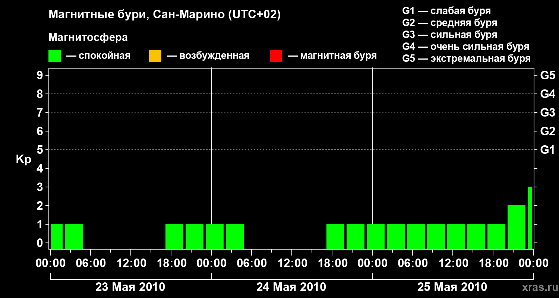
Task: Click the 06:00 time label of 23 Мая
Action: (x=90, y=263)
